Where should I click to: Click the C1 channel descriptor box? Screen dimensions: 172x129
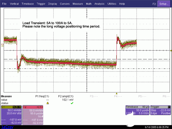11,115
